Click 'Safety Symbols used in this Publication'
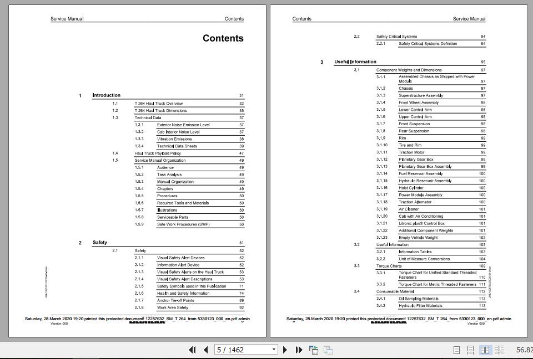The width and height of the screenshot is (533, 359). click(192, 286)
